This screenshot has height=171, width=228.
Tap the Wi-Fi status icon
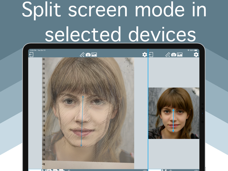[188, 50]
